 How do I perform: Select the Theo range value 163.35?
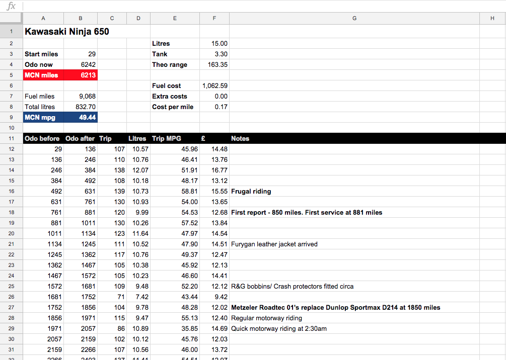[x=214, y=65]
